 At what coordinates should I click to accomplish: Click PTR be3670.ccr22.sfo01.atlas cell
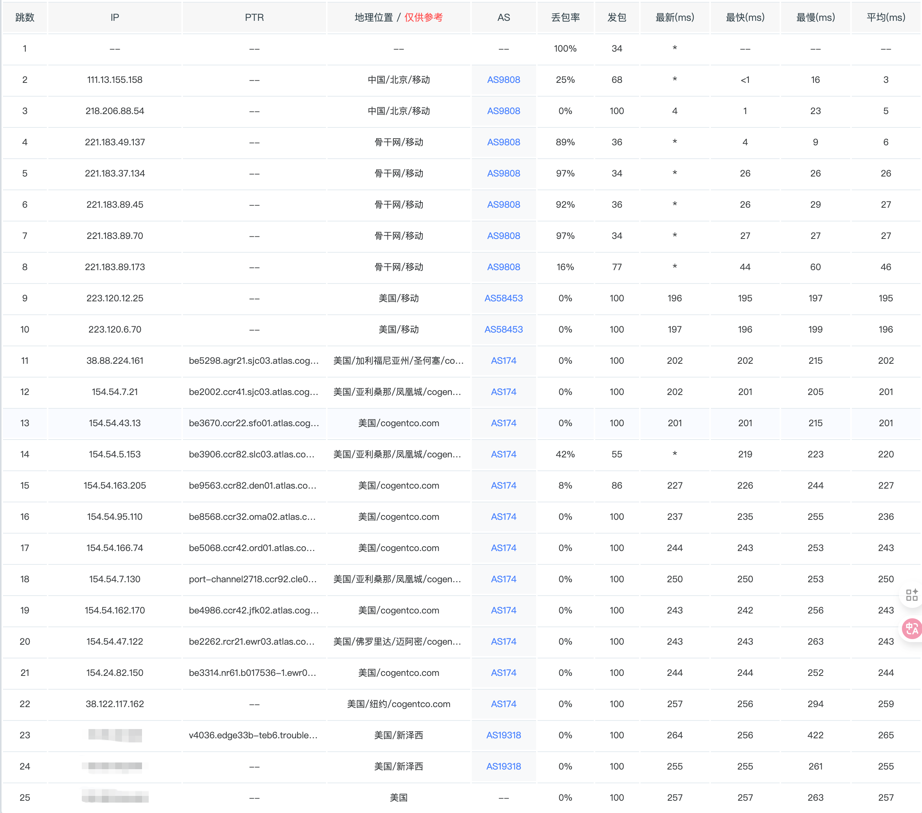coord(254,423)
